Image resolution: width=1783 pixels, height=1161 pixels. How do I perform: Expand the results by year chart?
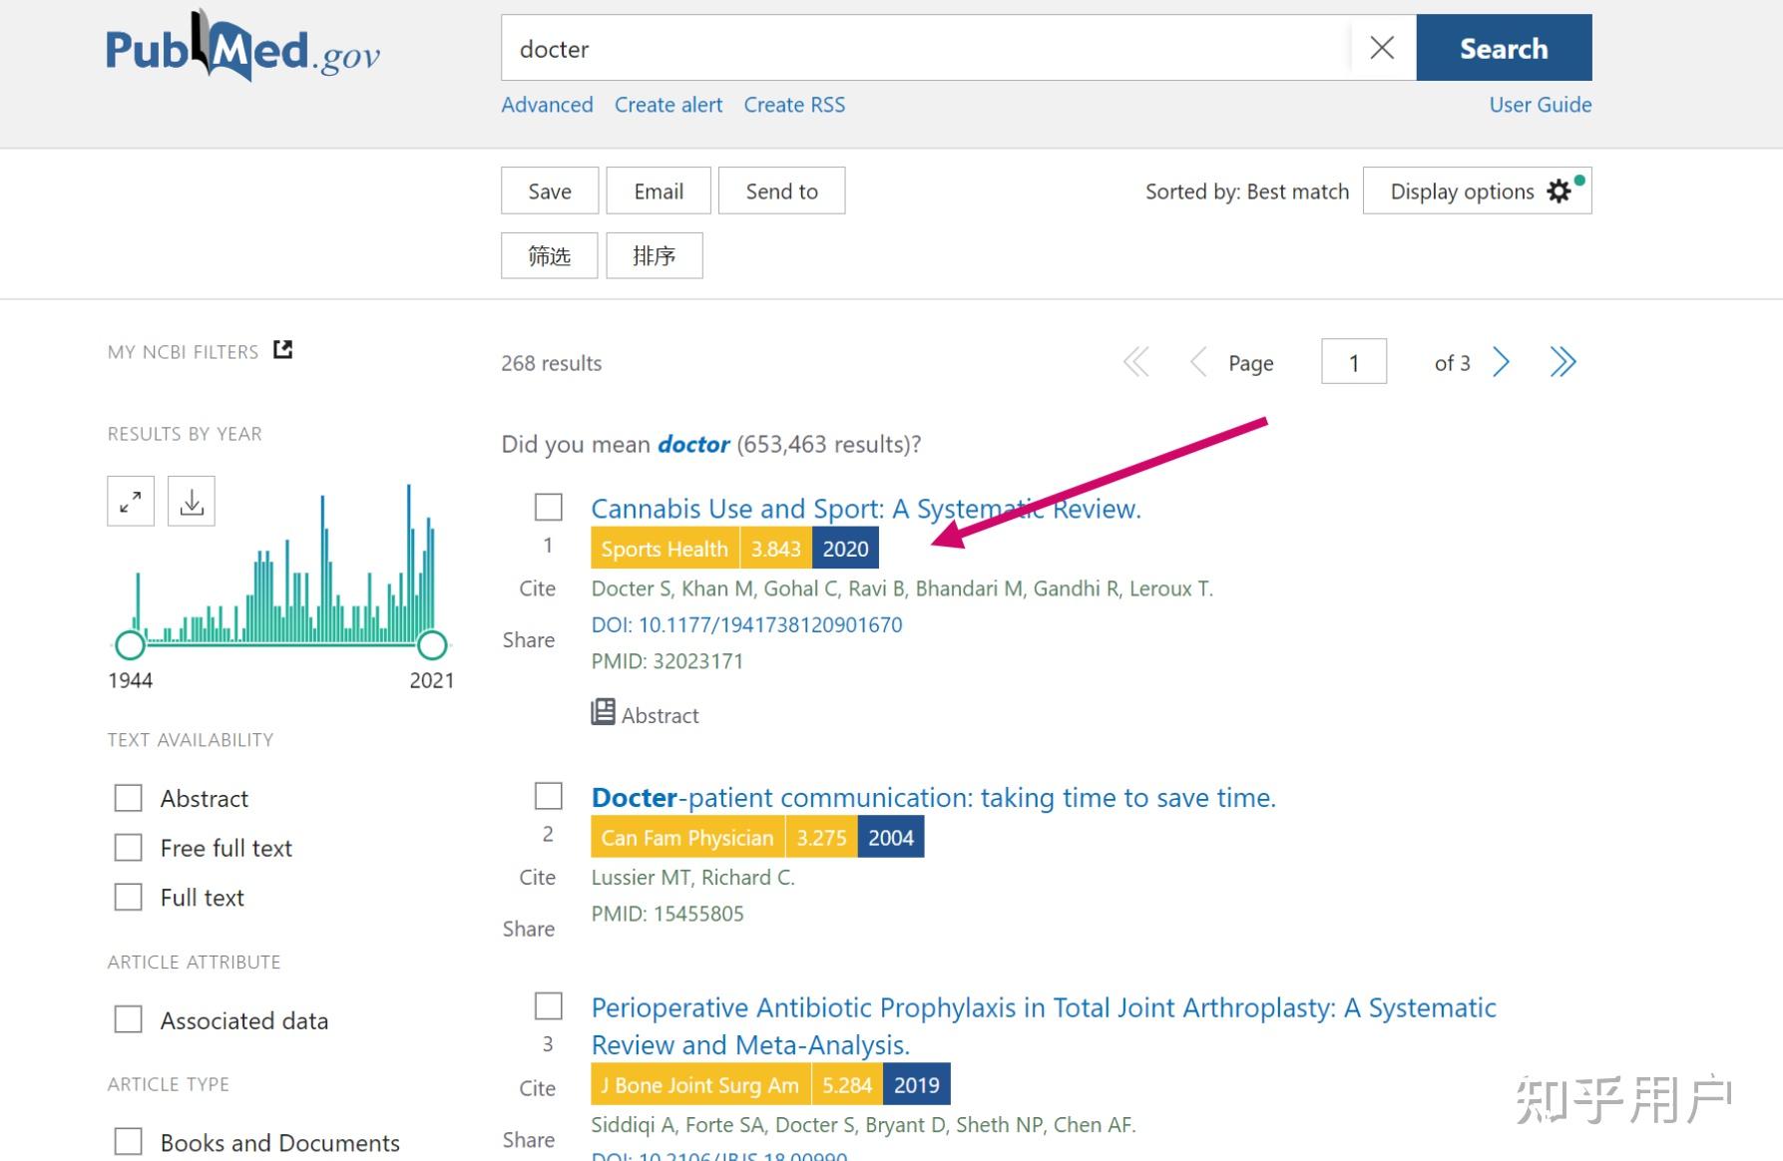click(131, 502)
